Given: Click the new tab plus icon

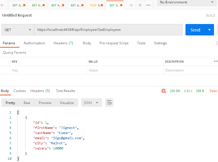Looking at the screenshot, I should pos(140,5).
